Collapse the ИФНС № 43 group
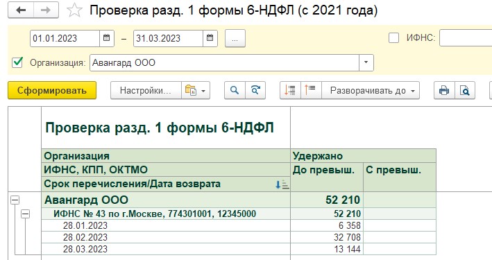This screenshot has height=260, width=492. pos(26,214)
